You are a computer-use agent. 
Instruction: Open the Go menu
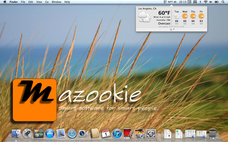pos(47,2)
